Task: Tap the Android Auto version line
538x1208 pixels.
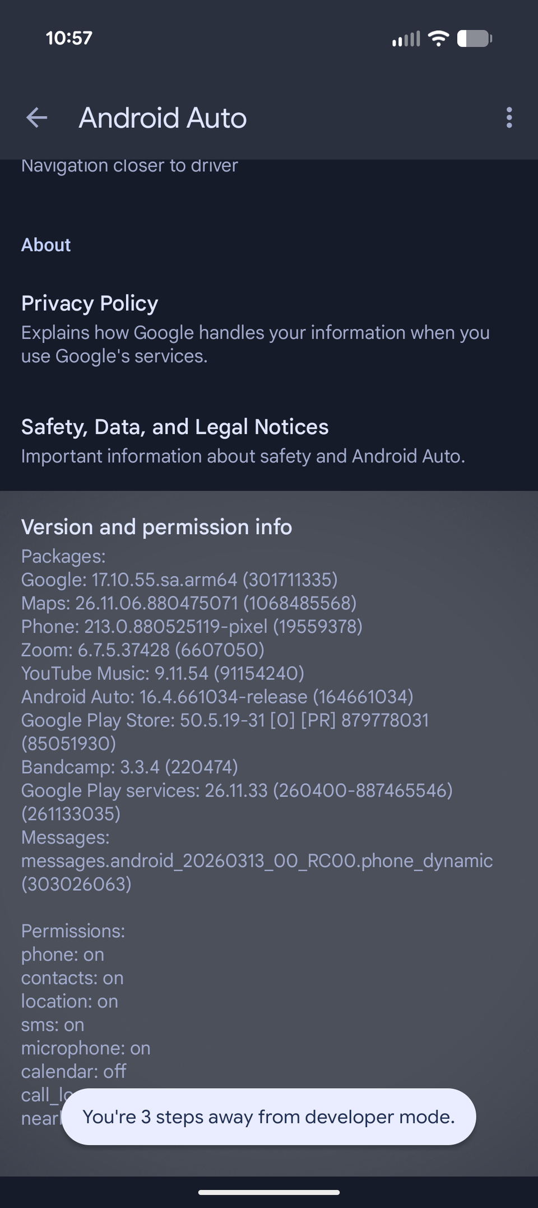Action: click(217, 697)
